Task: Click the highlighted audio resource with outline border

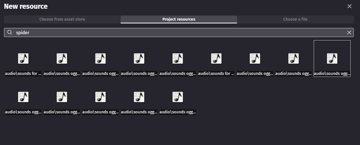Action: (332, 59)
